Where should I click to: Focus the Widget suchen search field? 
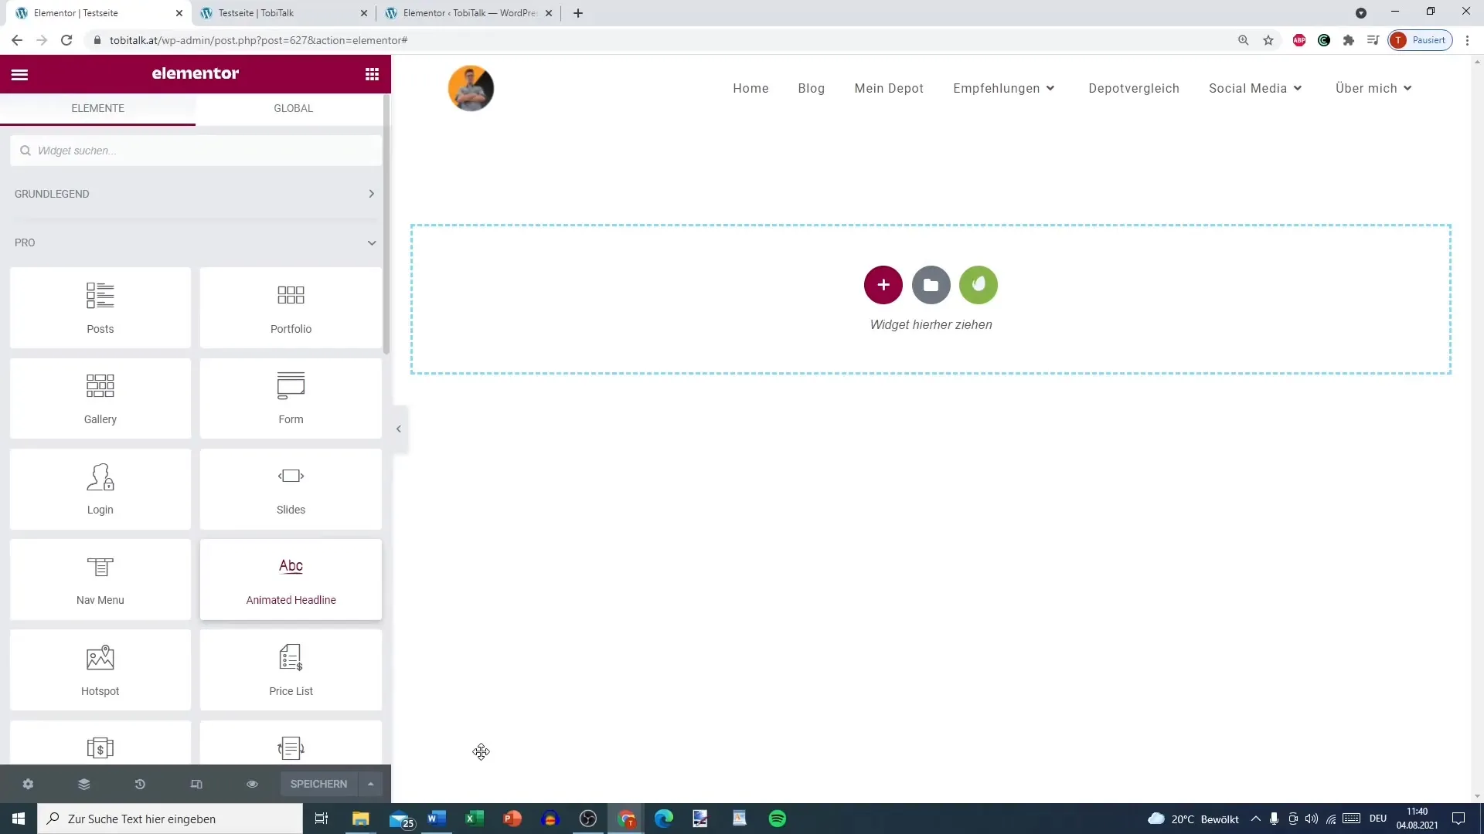click(x=196, y=151)
